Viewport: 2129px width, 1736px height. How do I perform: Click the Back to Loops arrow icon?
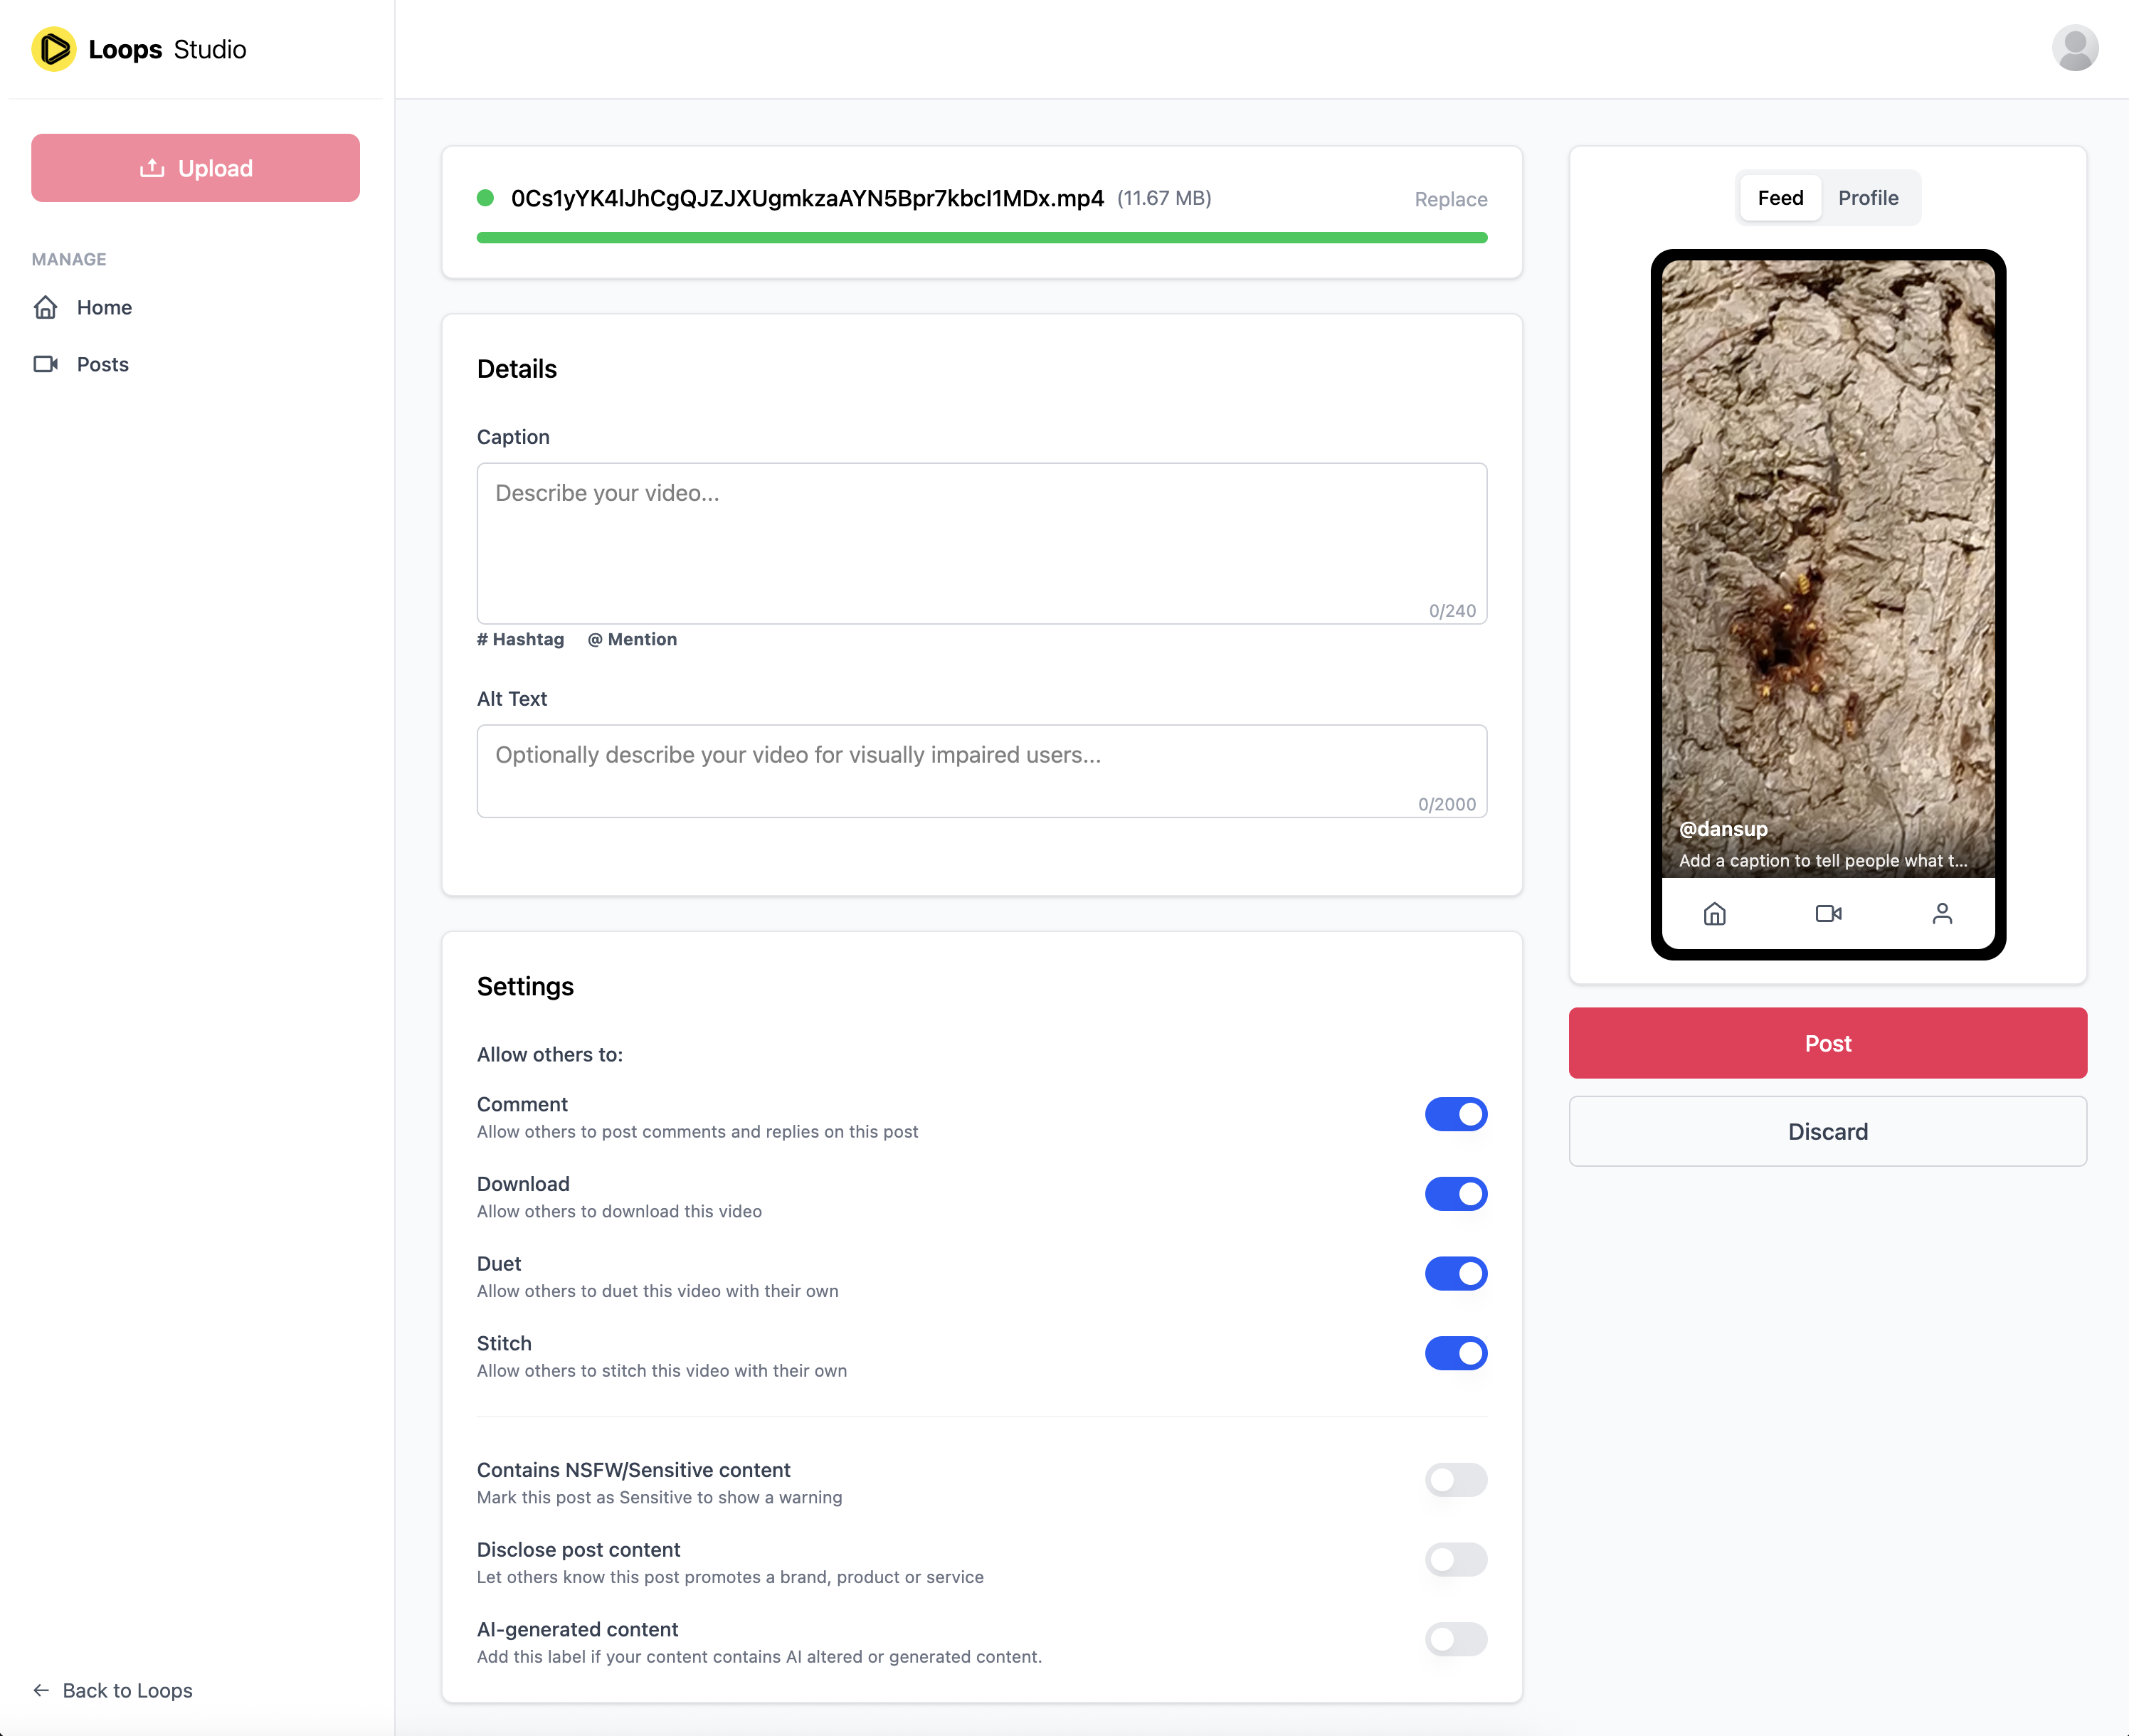coord(41,1690)
